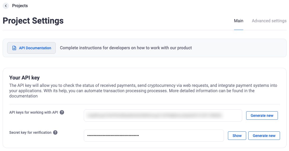The width and height of the screenshot is (289, 151).
Task: Click the Your API key heading
Action: [x=25, y=78]
